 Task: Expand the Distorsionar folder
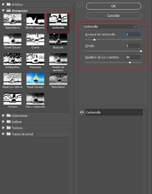pyautogui.click(x=3, y=116)
